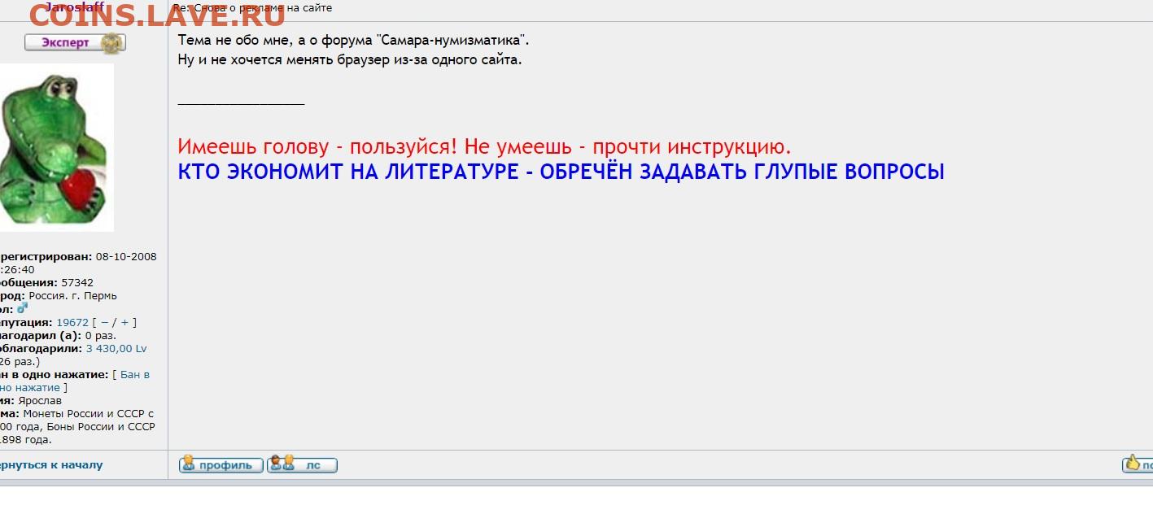
Task: Click the name value 'Ярослав'
Action: [40, 401]
